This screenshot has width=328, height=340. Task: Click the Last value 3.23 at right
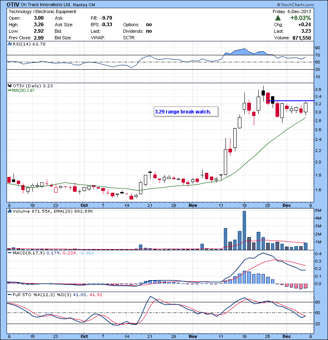pos(306,31)
